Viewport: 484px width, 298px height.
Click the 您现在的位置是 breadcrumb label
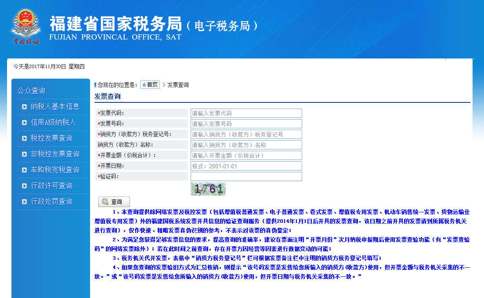tap(117, 85)
